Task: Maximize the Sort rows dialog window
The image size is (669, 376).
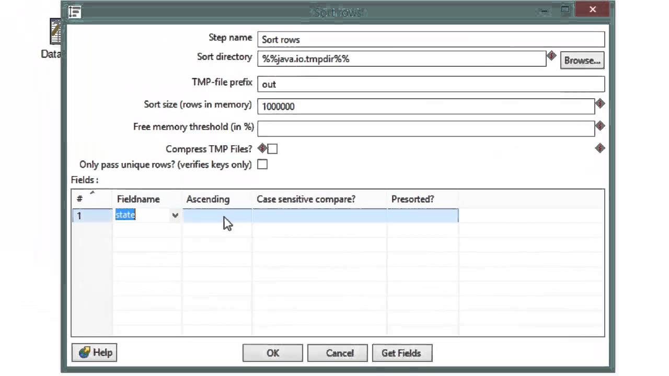Action: [x=565, y=9]
